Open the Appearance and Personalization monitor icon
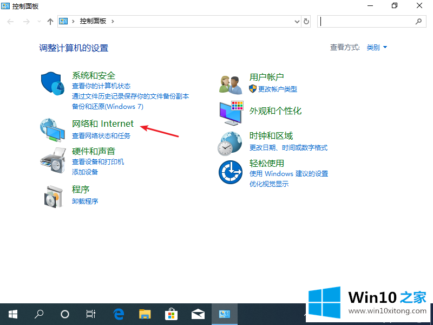 click(232, 113)
